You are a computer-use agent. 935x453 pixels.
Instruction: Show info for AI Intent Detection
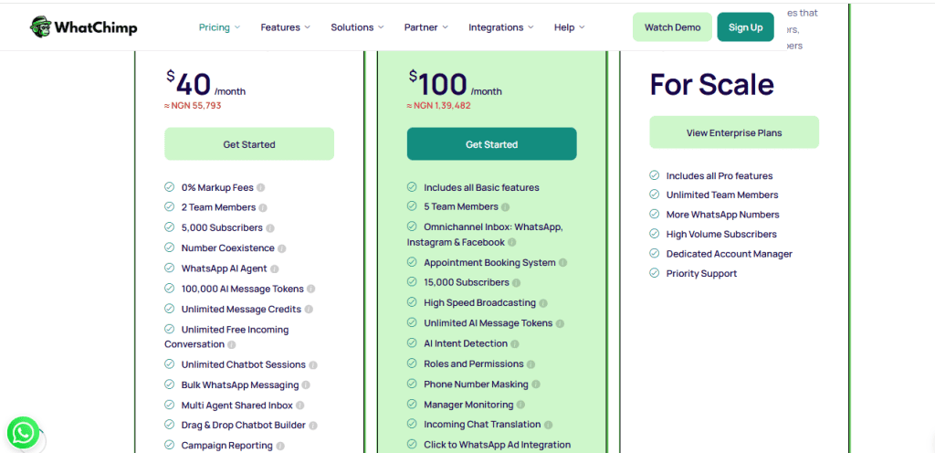(x=516, y=344)
